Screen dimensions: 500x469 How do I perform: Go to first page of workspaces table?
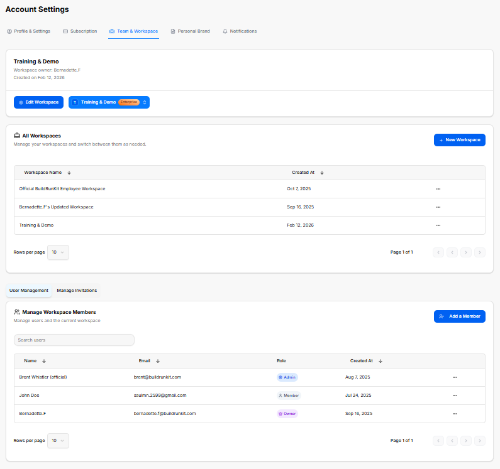438,252
